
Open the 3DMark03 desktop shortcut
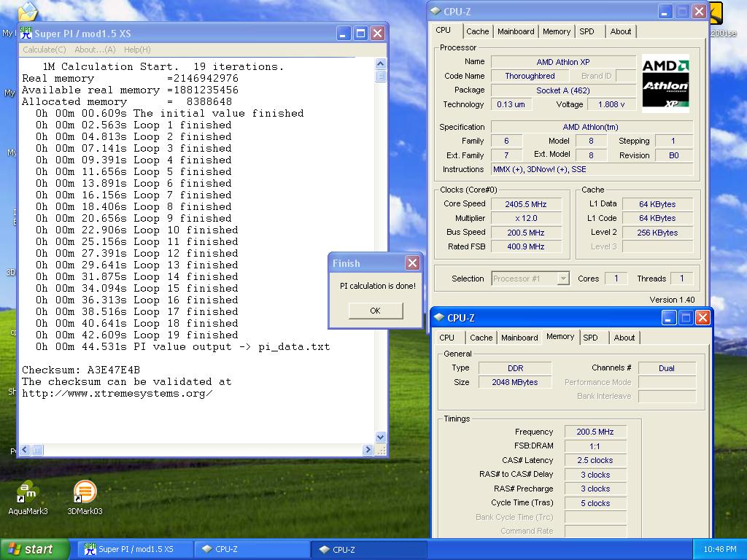click(x=85, y=498)
